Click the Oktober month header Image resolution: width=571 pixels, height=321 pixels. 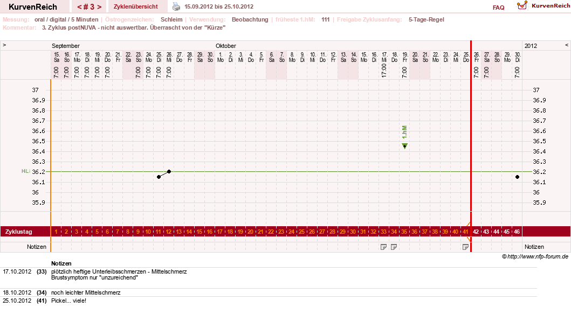[226, 46]
